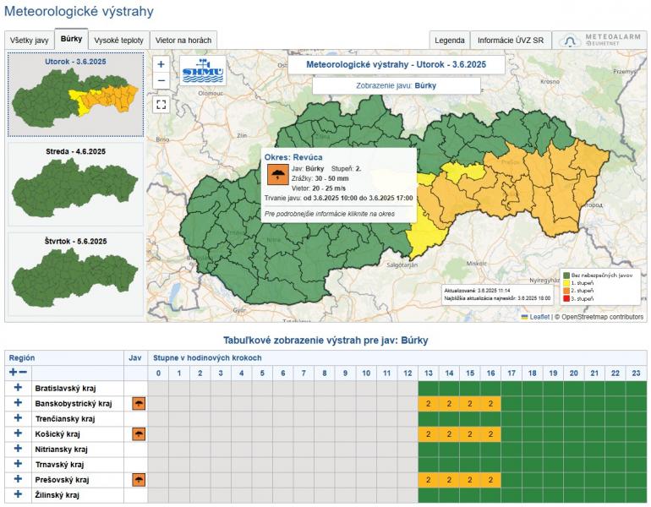
Task: Zoom out on the warnings map
Action: click(161, 80)
